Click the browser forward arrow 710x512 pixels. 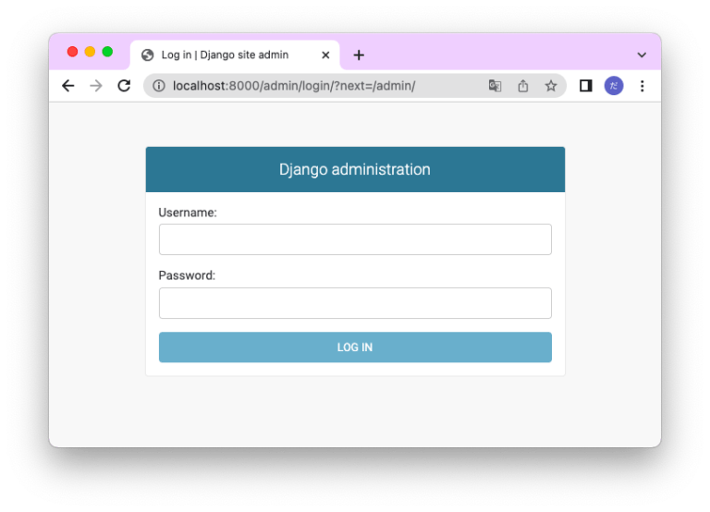pos(95,86)
